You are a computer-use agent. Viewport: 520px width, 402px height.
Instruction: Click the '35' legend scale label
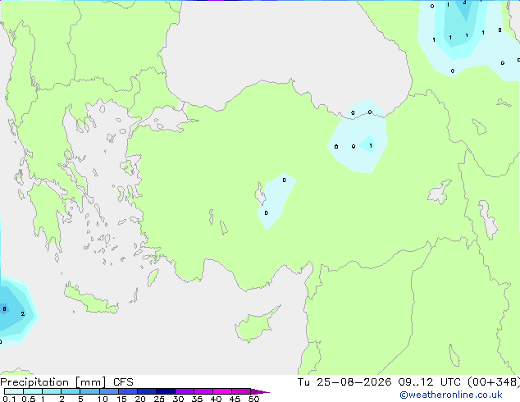pos(197,399)
